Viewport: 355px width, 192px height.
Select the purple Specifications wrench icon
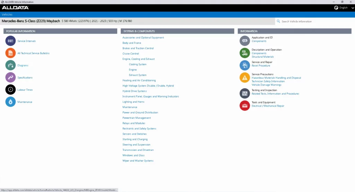tap(10, 77)
